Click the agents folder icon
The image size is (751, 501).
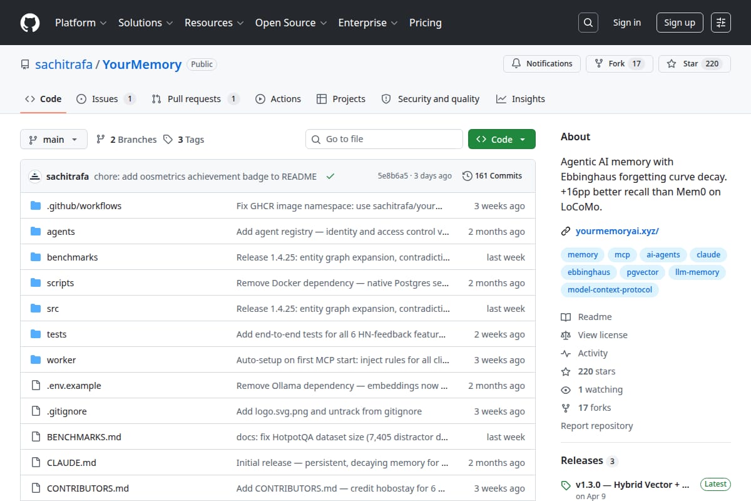[x=36, y=232]
